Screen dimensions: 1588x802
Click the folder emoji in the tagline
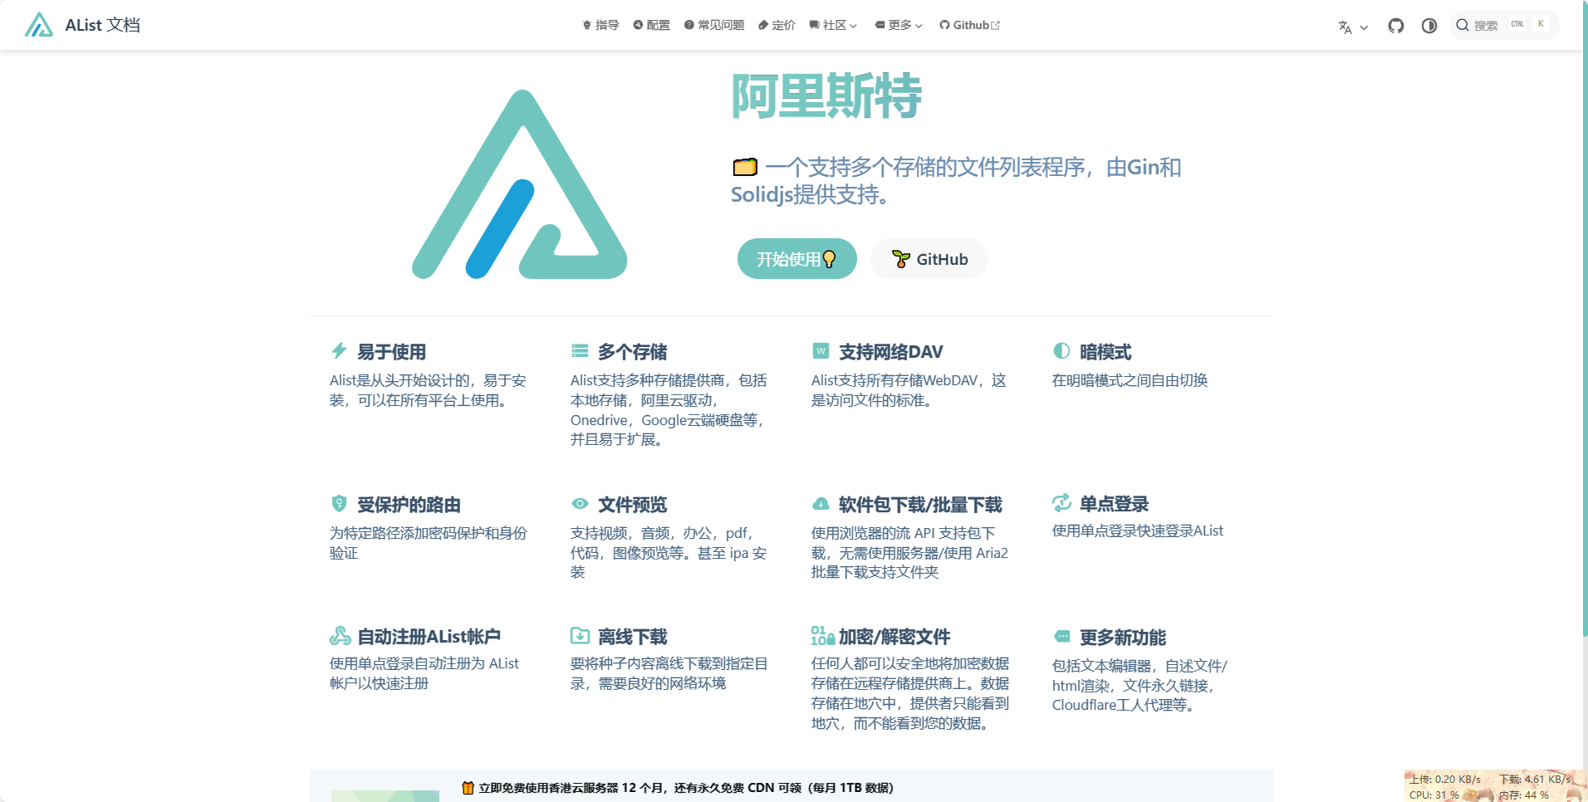(745, 167)
